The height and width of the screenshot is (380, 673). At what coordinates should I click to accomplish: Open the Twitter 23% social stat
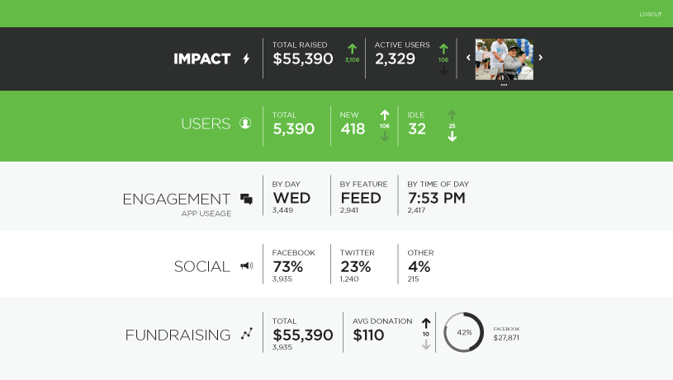click(x=357, y=265)
